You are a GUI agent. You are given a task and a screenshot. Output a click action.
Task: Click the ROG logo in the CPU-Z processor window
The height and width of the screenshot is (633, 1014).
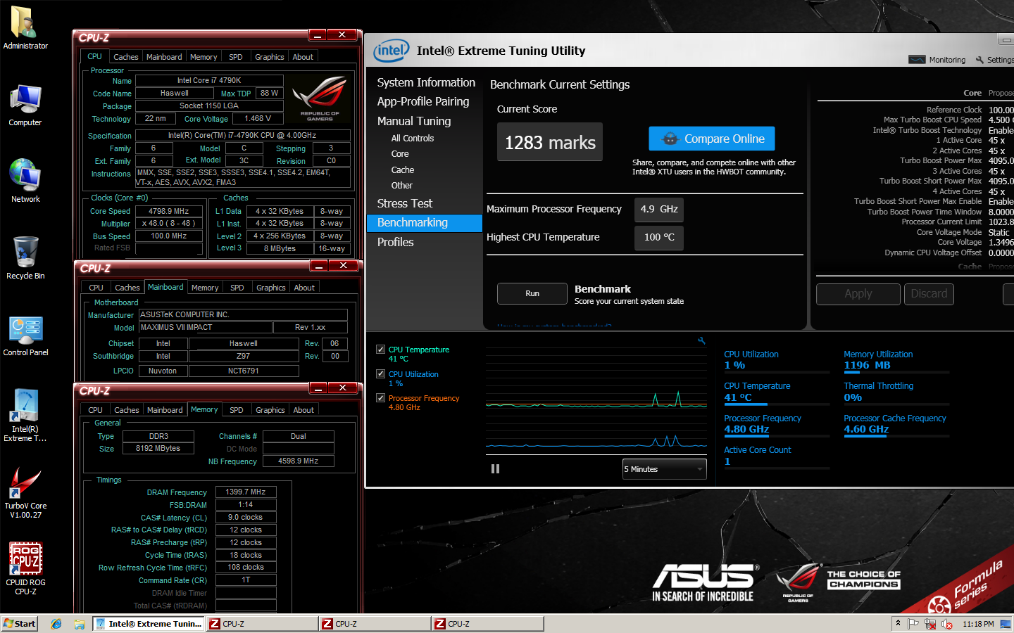tap(320, 98)
